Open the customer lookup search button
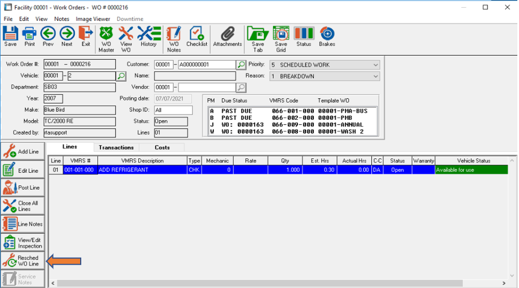This screenshot has height=288, width=519. click(x=241, y=65)
